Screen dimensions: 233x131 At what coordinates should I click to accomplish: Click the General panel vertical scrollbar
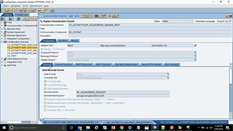pos(230,91)
